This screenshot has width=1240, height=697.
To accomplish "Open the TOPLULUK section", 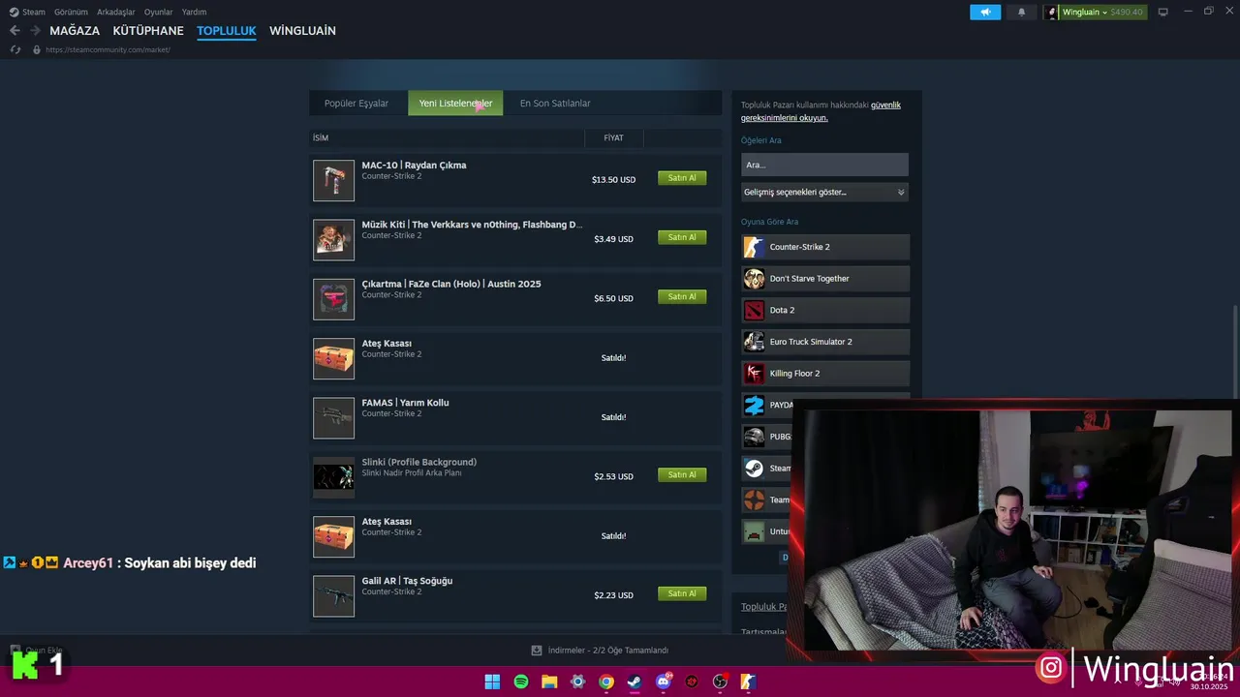I will (227, 31).
